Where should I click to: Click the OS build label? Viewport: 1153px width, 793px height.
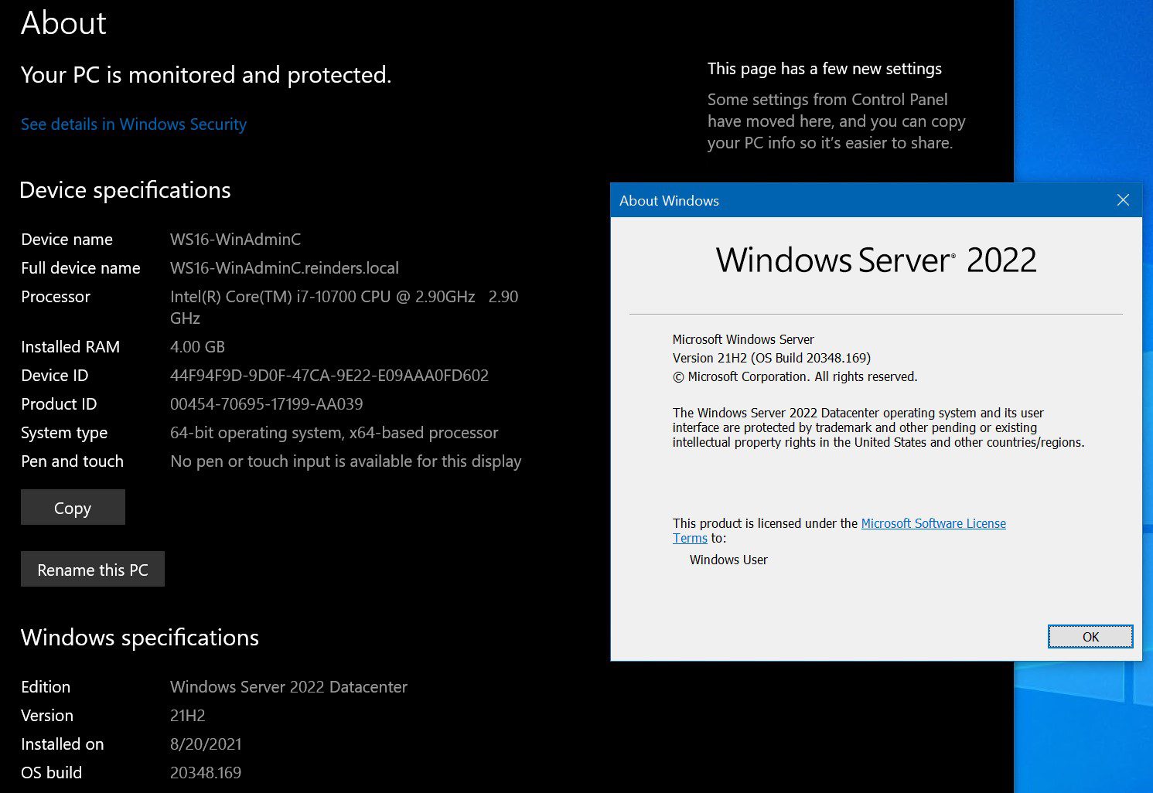tap(52, 773)
